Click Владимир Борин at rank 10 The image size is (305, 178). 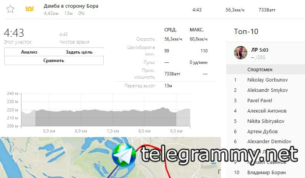tap(267, 172)
